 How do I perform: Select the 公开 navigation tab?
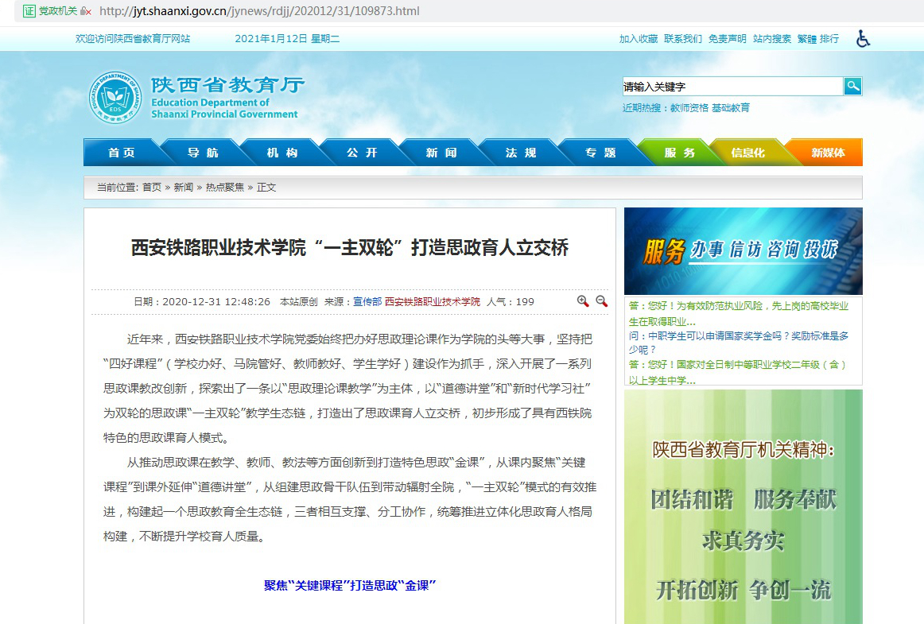pos(362,153)
